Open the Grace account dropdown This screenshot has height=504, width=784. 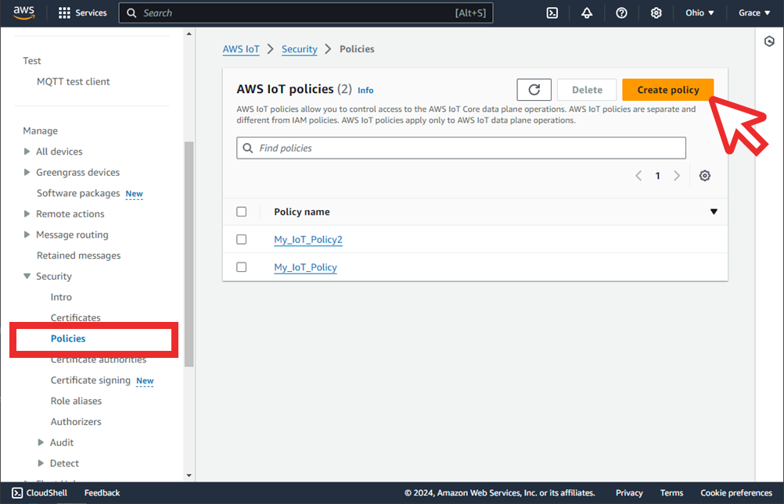(x=754, y=13)
